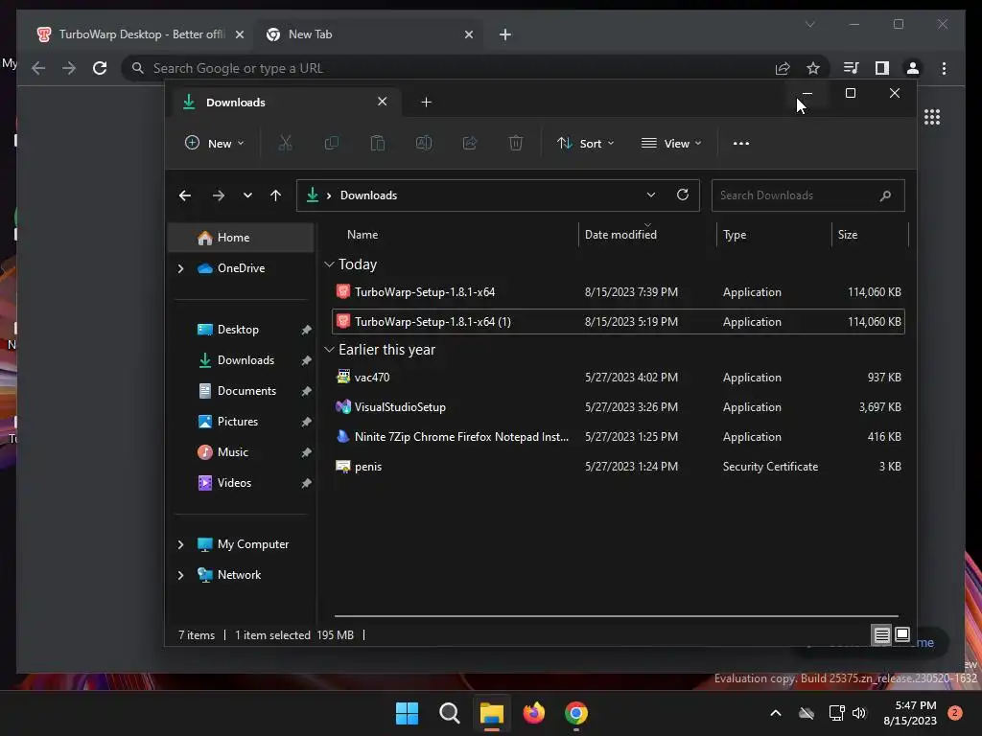Select TurboWarp-Setup-1.8.1-x64 from 7:39 PM

(x=619, y=292)
